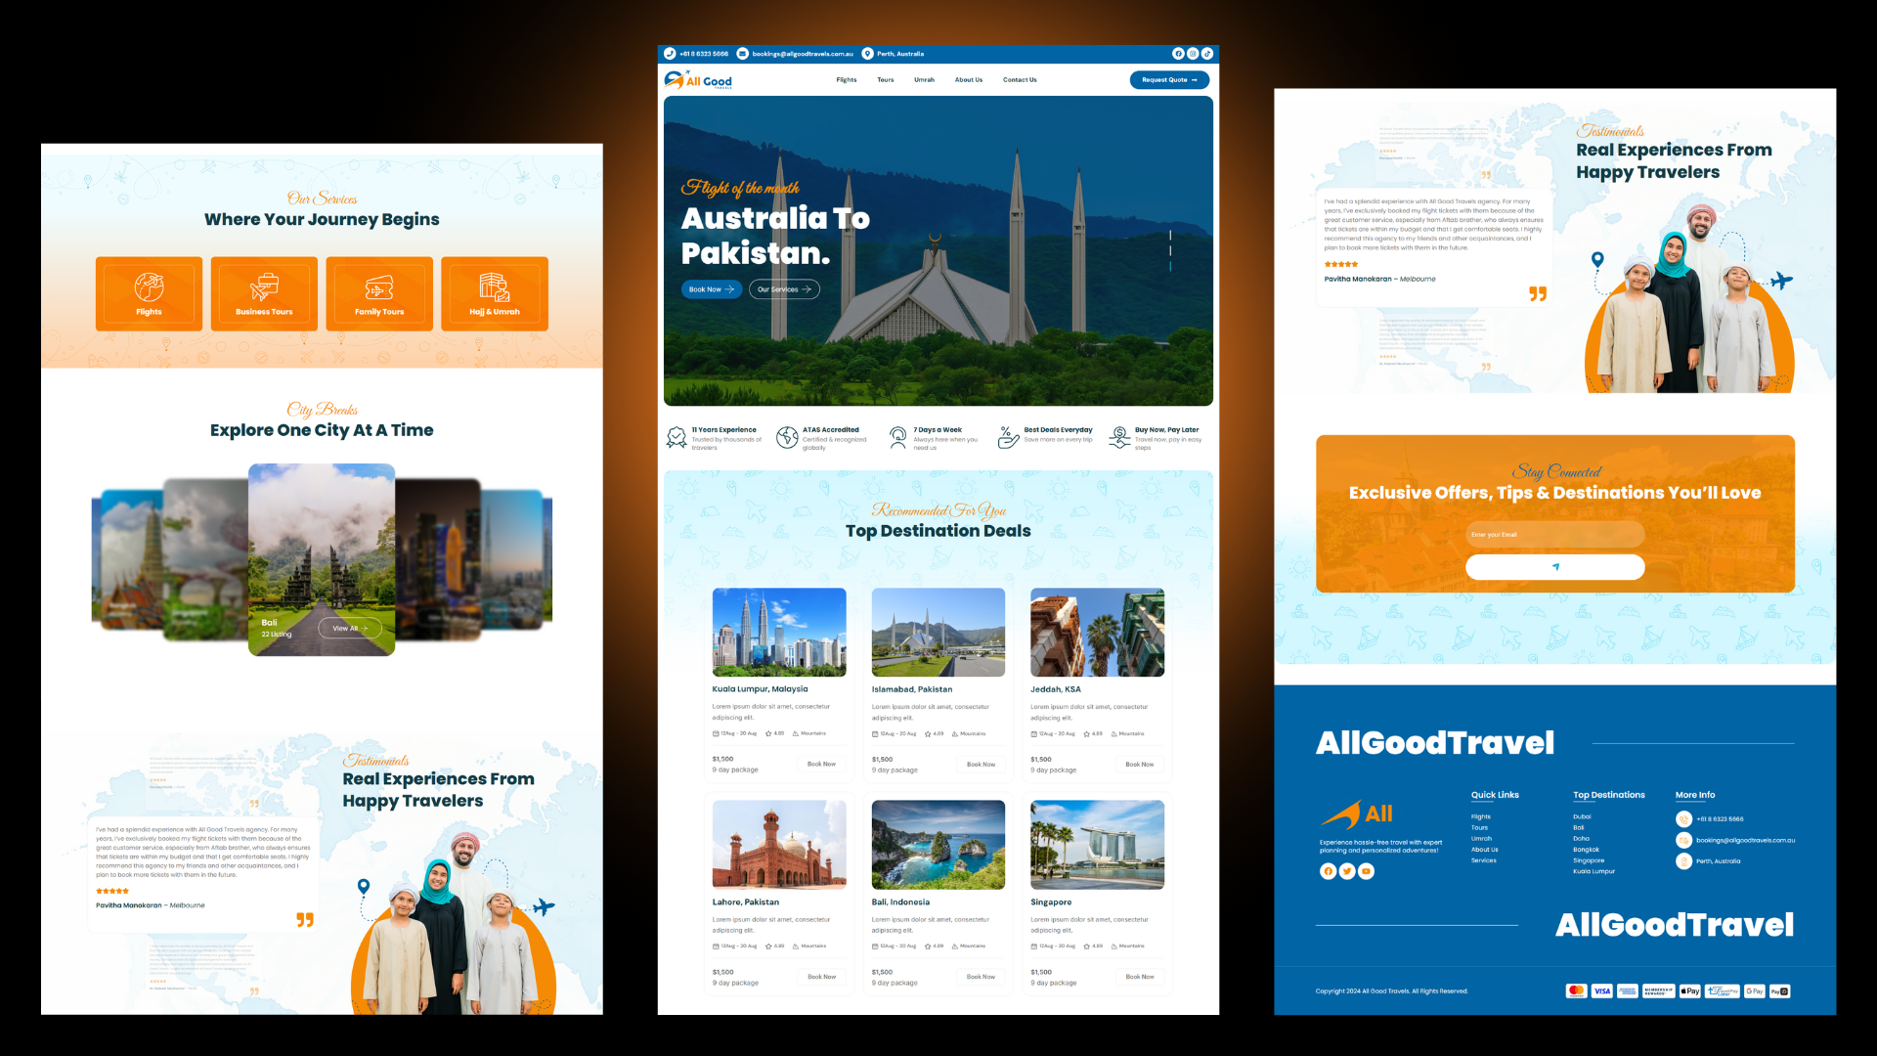1877x1056 pixels.
Task: Open the Flights item in the top navigation
Action: (847, 80)
